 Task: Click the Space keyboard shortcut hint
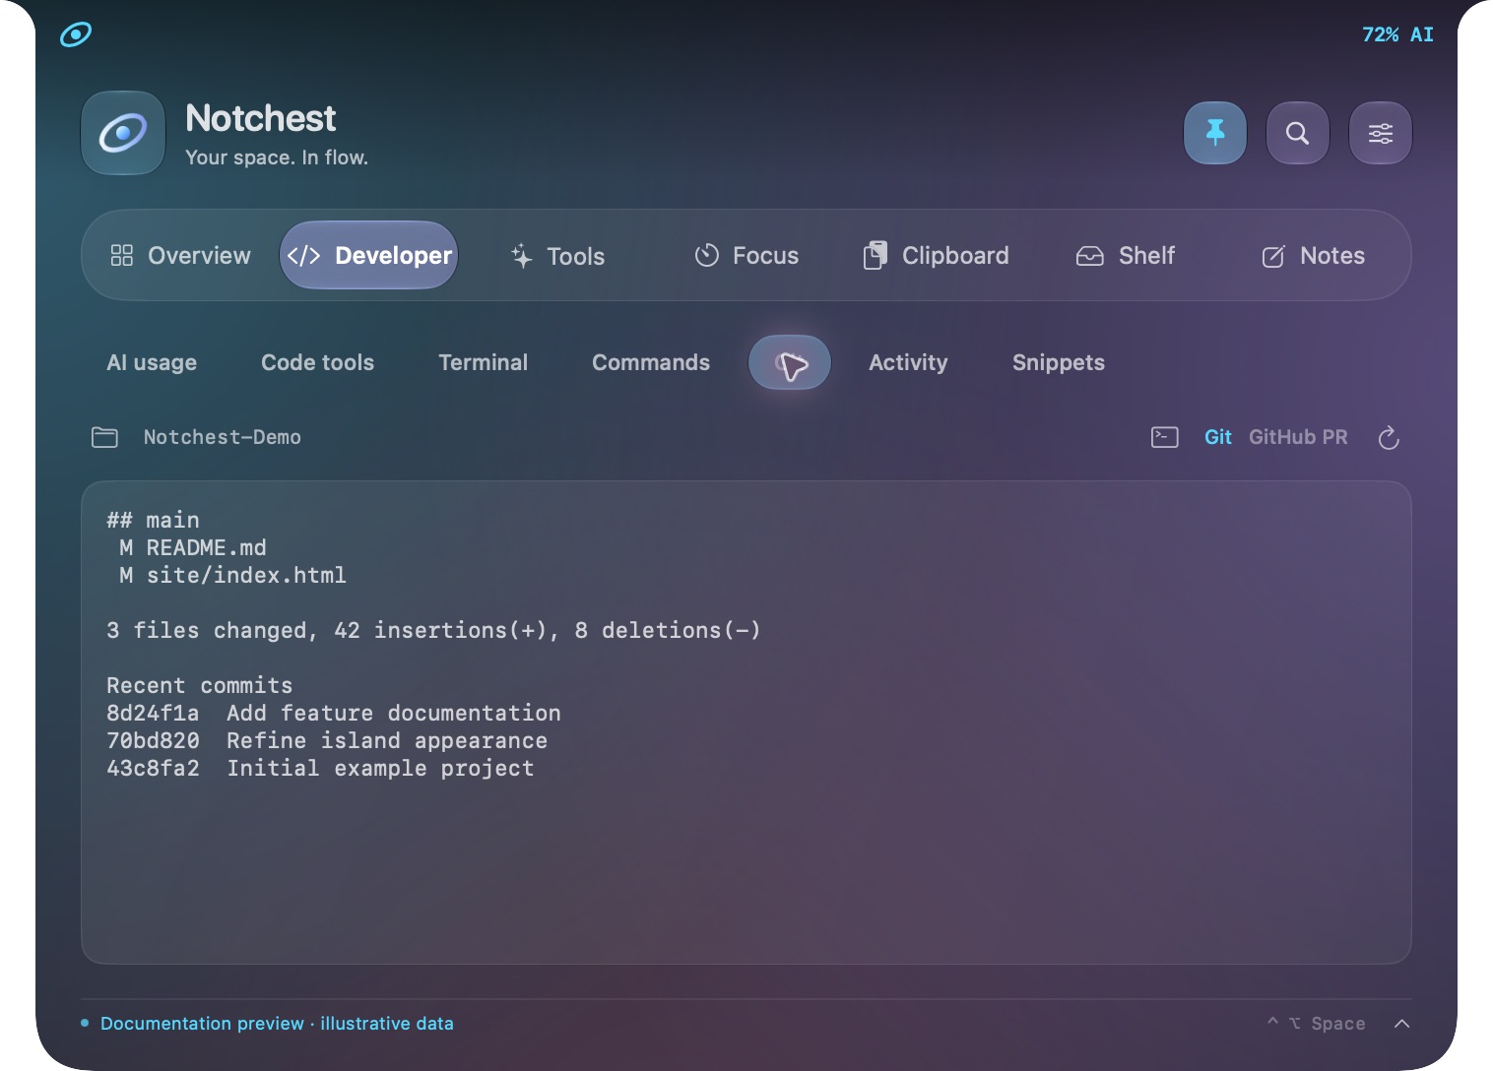[1317, 1024]
